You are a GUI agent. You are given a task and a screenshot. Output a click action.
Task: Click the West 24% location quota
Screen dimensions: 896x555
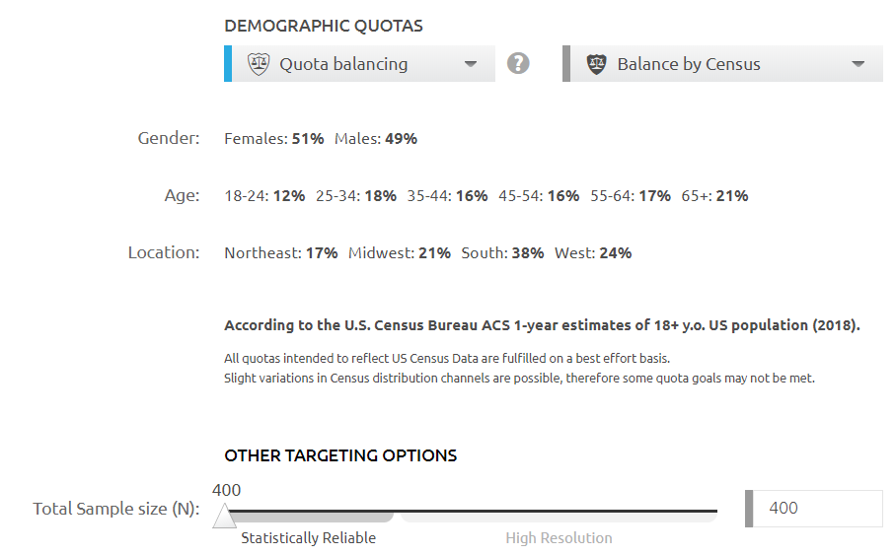[x=593, y=253]
